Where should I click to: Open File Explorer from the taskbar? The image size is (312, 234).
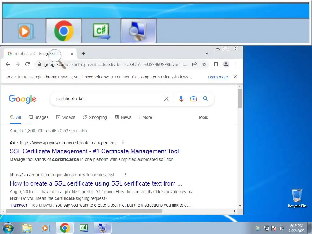pos(27,228)
